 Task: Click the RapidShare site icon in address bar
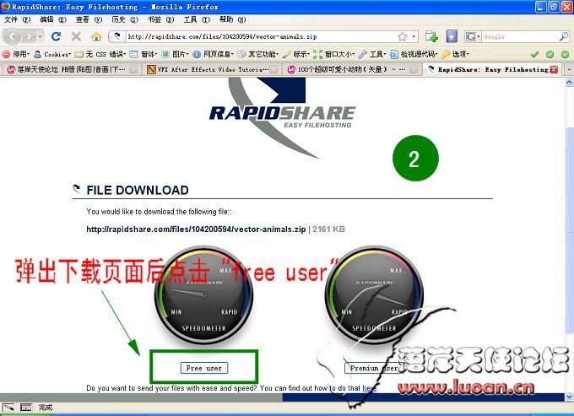(x=117, y=36)
